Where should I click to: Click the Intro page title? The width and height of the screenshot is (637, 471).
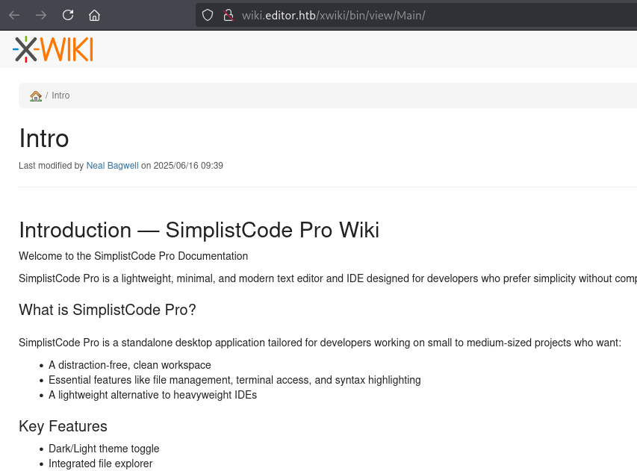pos(44,139)
